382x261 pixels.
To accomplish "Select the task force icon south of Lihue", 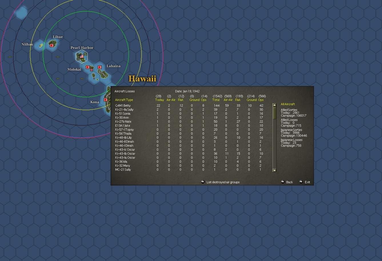I will pos(58,57).
